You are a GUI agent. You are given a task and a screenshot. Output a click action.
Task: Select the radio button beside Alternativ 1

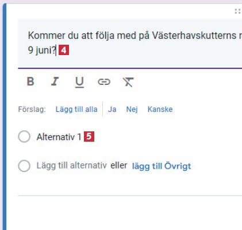[x=24, y=137]
